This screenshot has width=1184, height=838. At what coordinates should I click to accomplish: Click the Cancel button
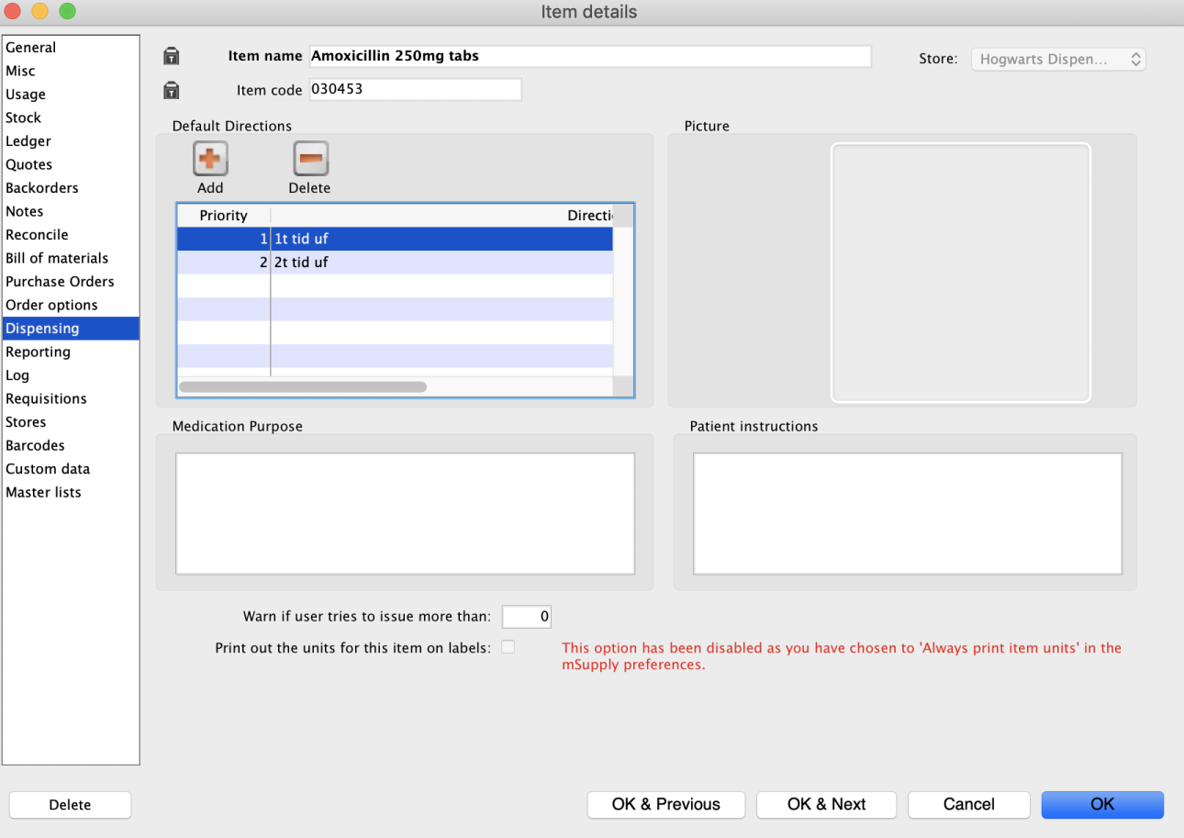pos(968,804)
